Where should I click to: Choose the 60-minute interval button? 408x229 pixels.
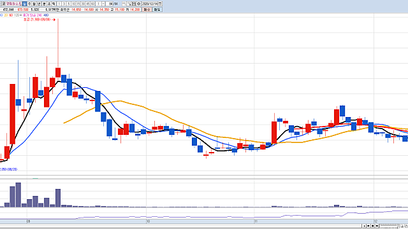point(92,4)
